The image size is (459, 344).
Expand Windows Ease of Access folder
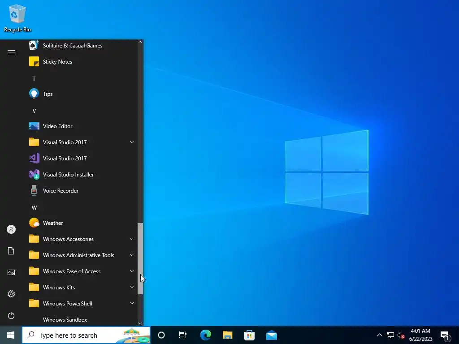pyautogui.click(x=82, y=271)
